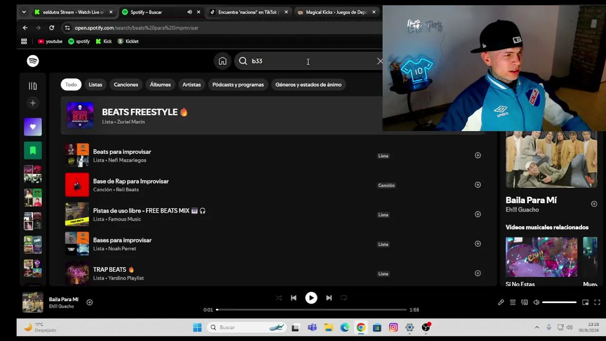Screen dimensions: 606x341
Task: Open Pistas de uso libre playlist
Action: 150,211
